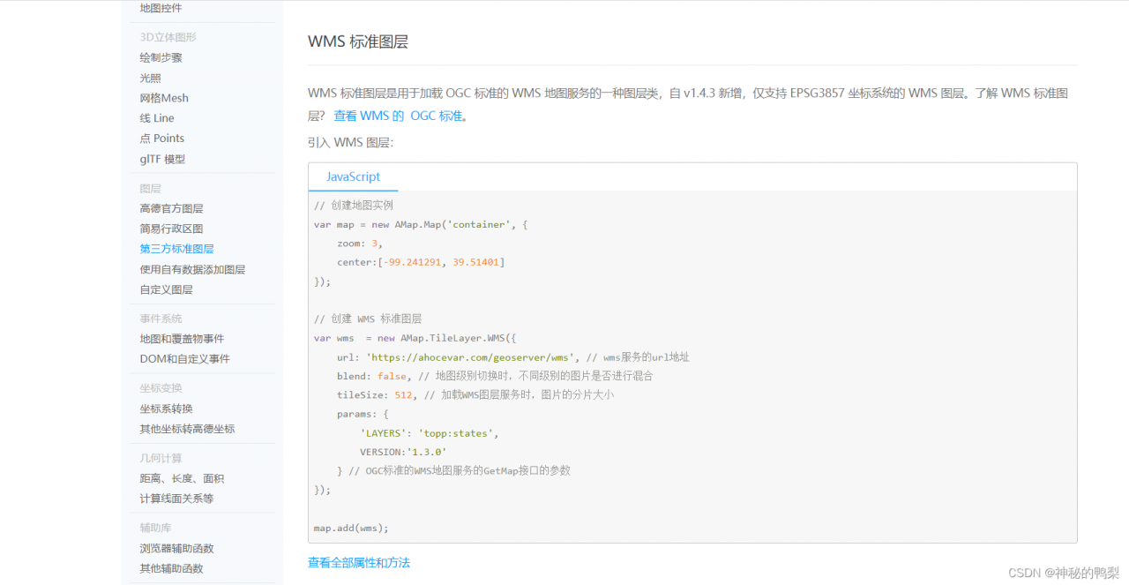Open 其他辅助函数 page
The height and width of the screenshot is (585, 1129).
pyautogui.click(x=171, y=568)
